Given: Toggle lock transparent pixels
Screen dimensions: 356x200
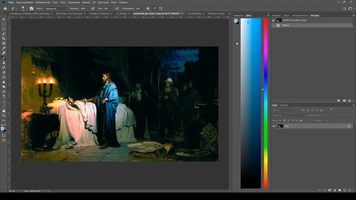Looking at the screenshot, I should [x=284, y=121].
